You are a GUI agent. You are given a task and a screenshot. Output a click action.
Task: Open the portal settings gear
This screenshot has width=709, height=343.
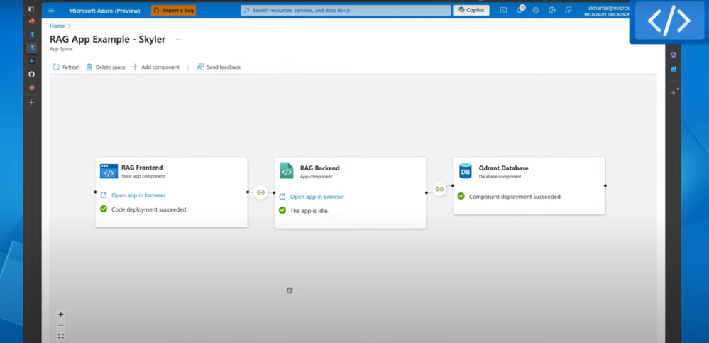(536, 10)
